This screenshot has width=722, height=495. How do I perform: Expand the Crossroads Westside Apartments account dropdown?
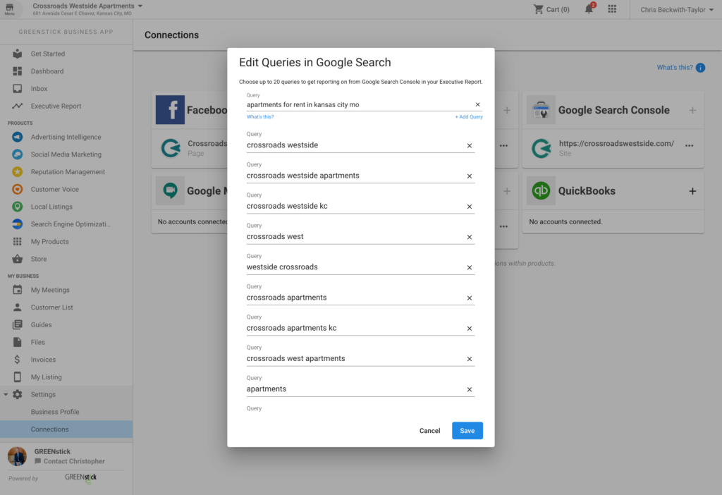[140, 6]
